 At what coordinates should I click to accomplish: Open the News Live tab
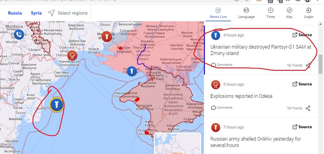pyautogui.click(x=218, y=13)
